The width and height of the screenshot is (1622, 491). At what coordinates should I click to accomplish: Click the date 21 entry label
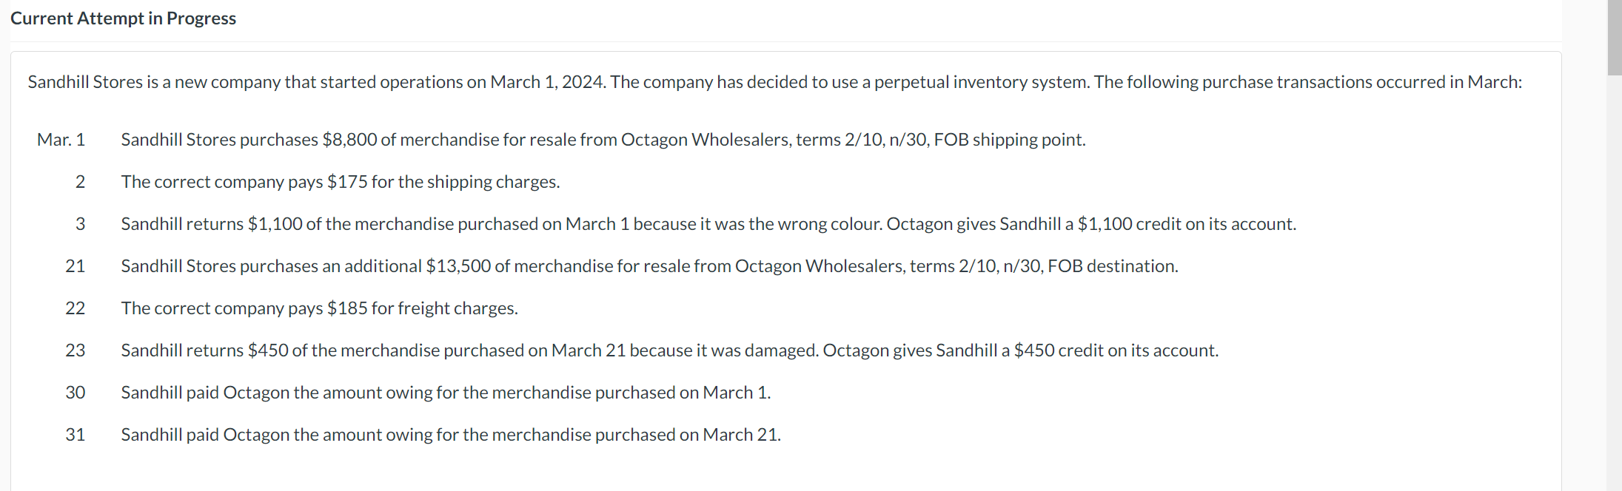point(76,265)
